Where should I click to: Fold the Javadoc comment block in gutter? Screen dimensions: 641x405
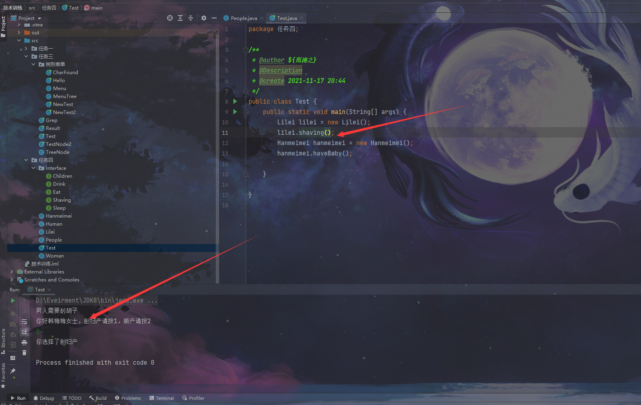pyautogui.click(x=246, y=50)
